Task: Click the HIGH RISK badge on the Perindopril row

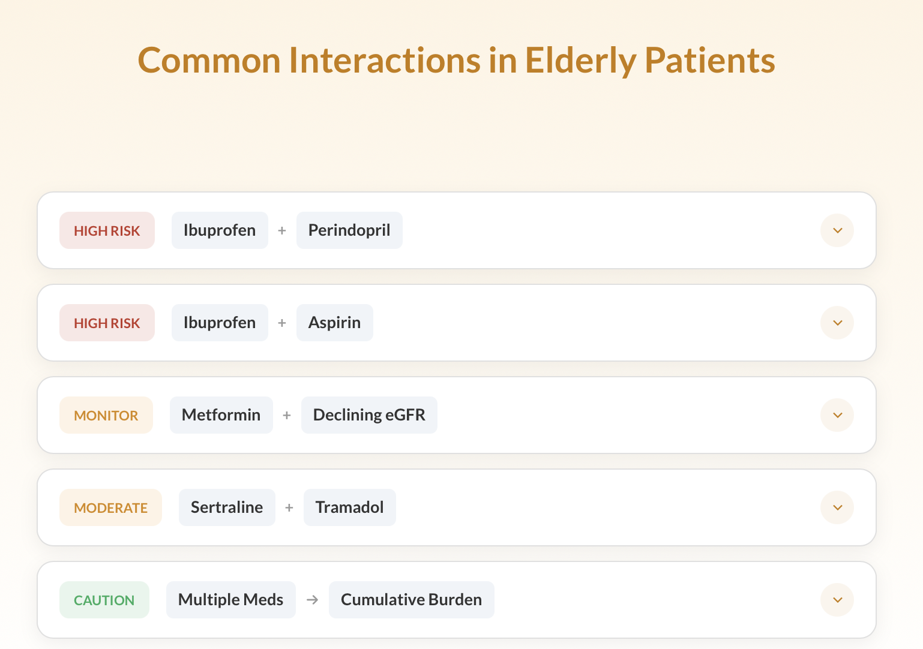Action: point(107,230)
